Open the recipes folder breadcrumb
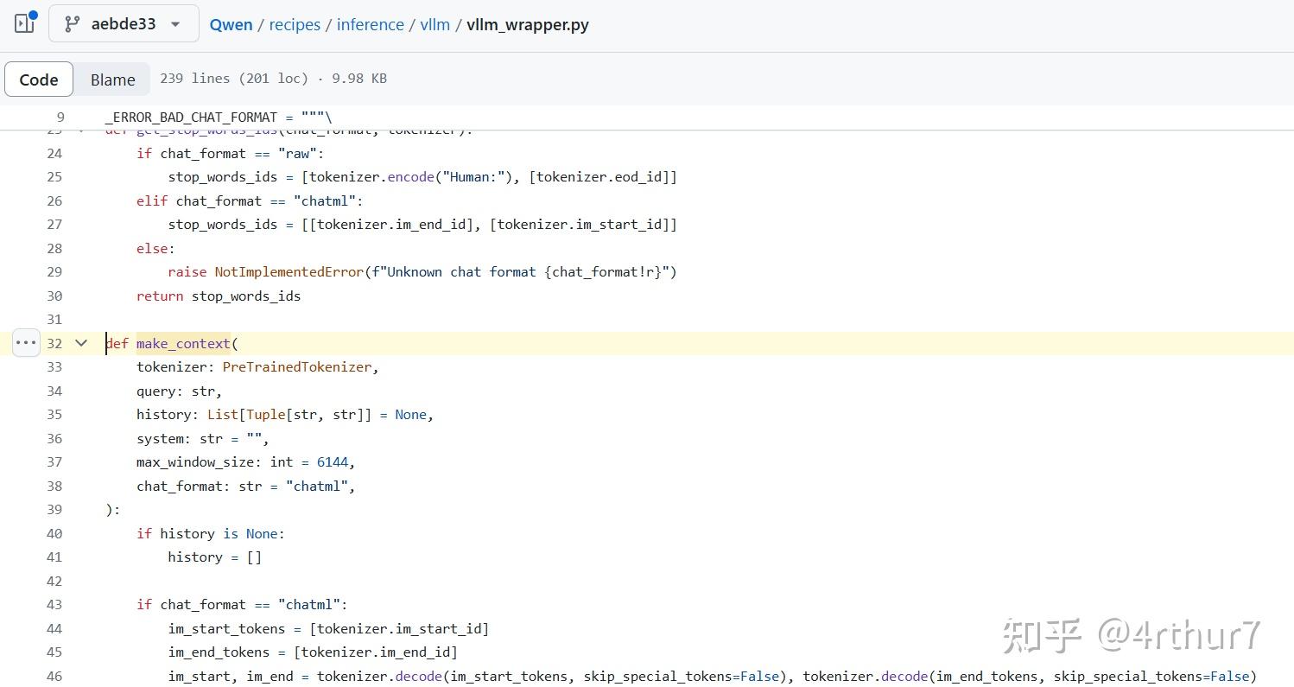 pos(295,25)
